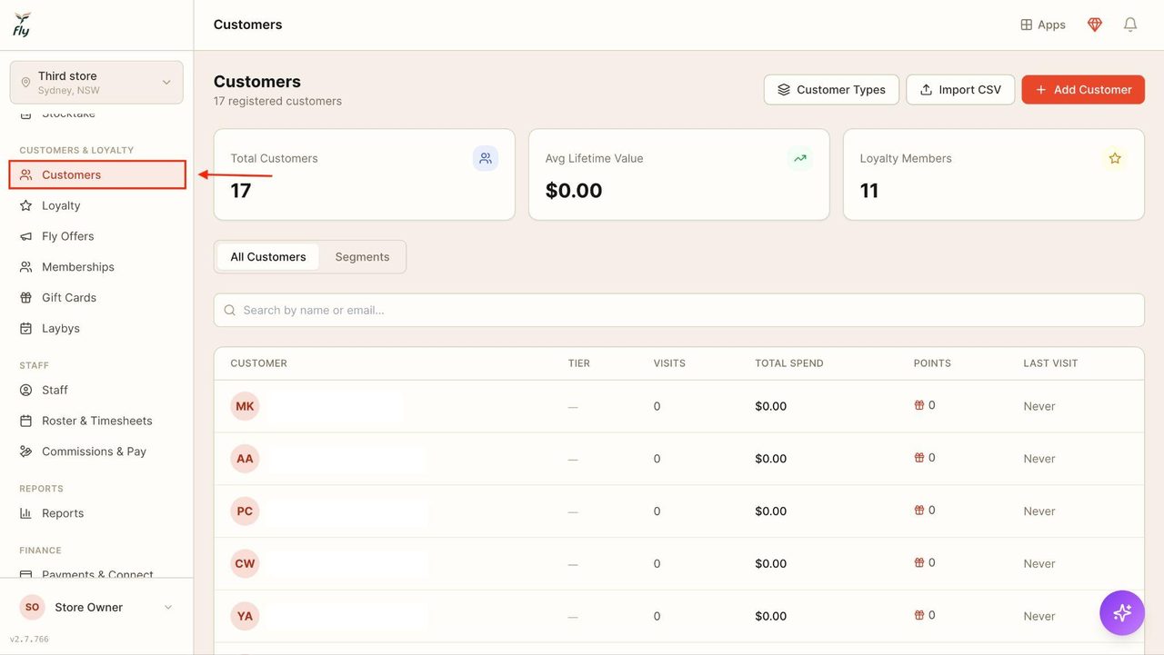
Task: Click the Avg Lifetime Value trend icon
Action: coord(800,158)
